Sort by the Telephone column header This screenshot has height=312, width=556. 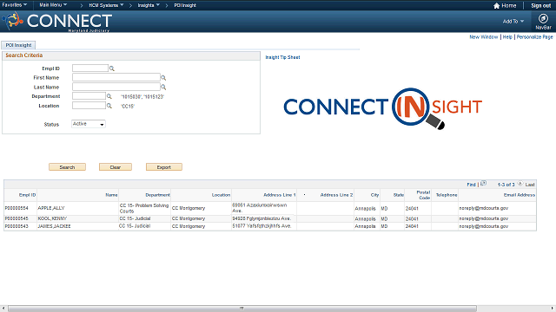(447, 195)
